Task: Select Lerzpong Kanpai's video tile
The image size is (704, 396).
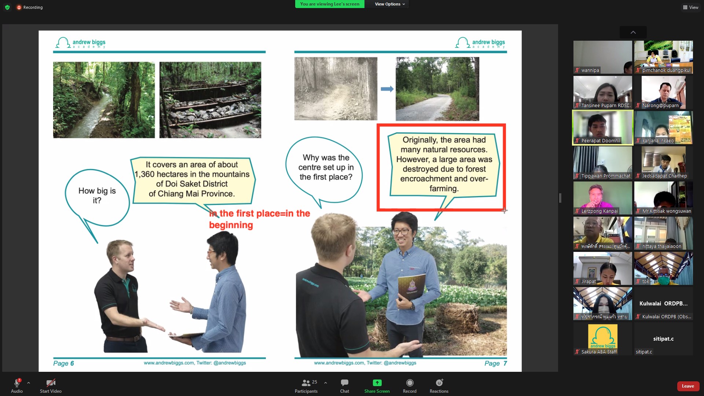Action: click(x=603, y=198)
